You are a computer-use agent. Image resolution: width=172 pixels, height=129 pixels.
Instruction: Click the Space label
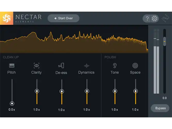(x=135, y=72)
